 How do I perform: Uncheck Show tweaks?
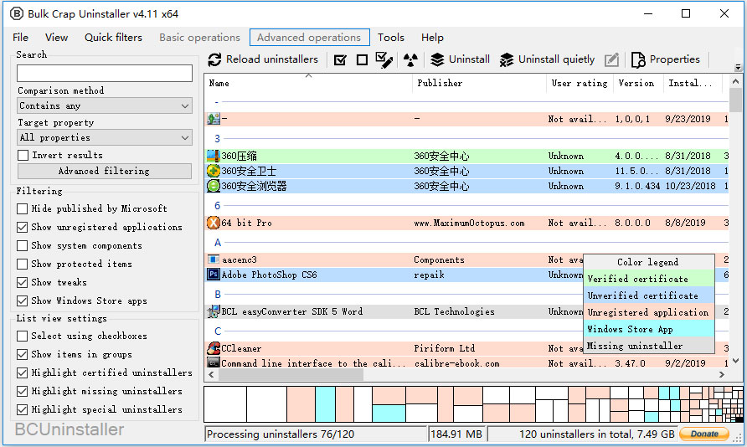tap(22, 282)
